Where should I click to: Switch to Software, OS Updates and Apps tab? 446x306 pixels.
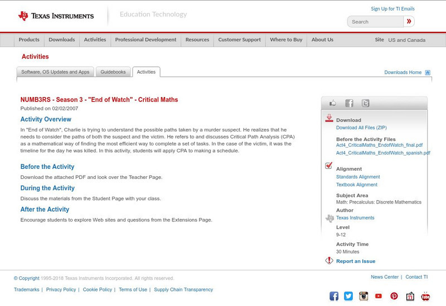[x=55, y=72]
